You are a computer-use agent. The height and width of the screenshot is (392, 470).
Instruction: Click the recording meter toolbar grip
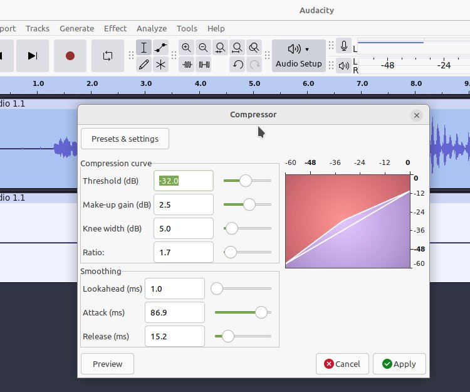point(331,46)
